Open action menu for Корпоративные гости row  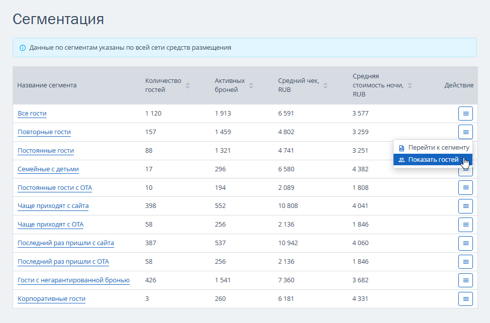pos(465,299)
